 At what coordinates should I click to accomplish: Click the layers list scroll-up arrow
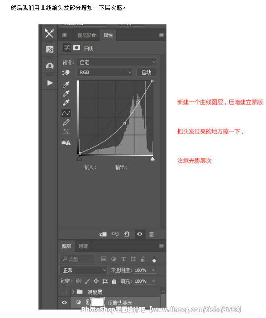tap(163, 291)
